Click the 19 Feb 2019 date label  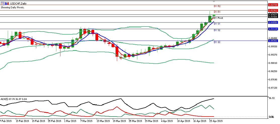tap(38, 121)
